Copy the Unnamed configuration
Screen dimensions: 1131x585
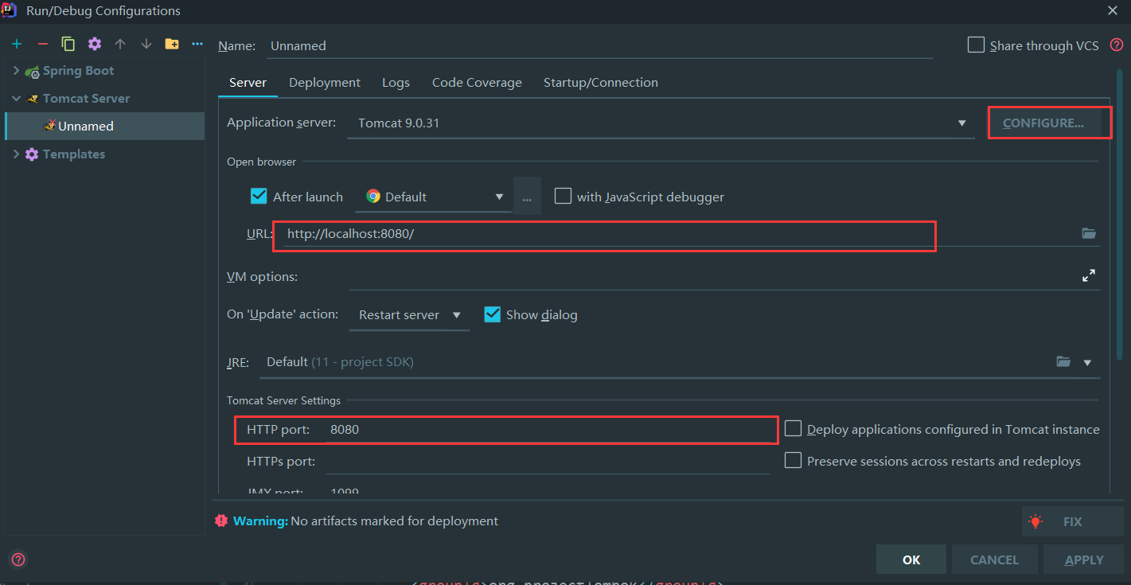[x=68, y=44]
